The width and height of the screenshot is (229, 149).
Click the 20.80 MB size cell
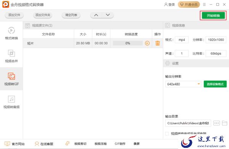83,43
